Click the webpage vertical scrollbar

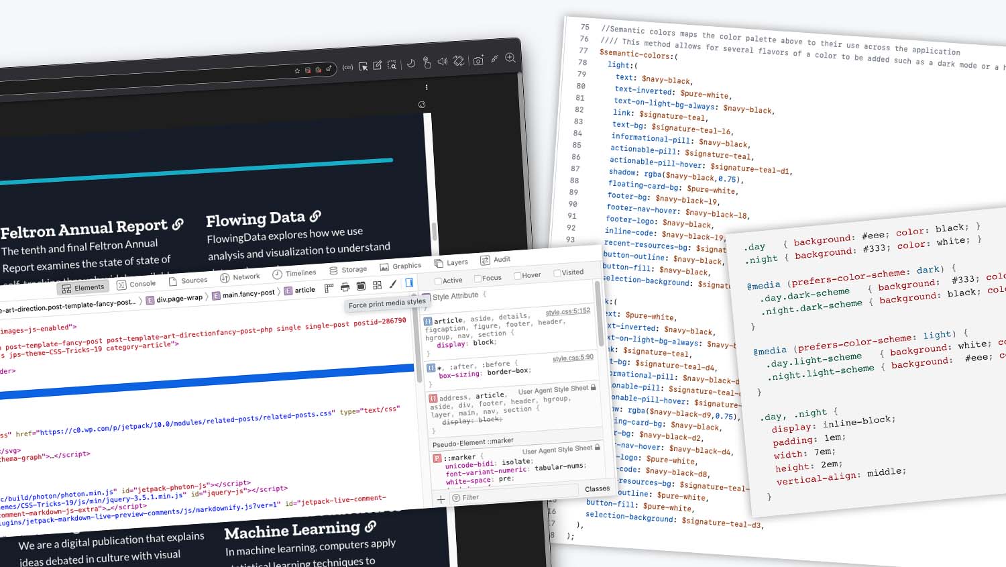pos(435,231)
